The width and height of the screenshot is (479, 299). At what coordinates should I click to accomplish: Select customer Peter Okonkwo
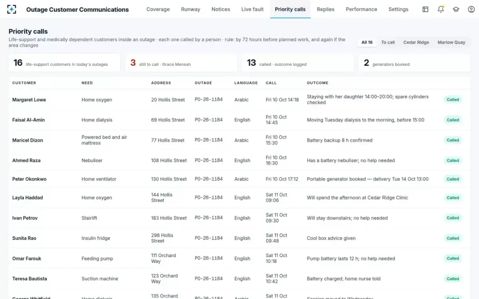pos(29,179)
